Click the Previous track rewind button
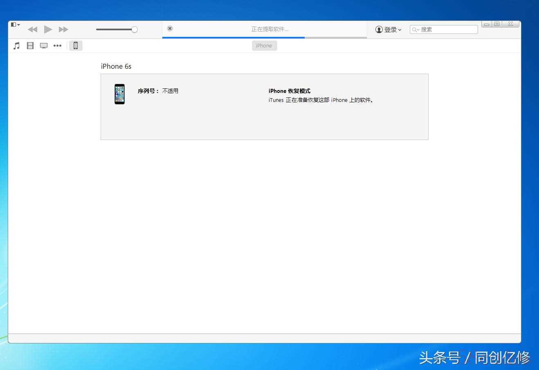This screenshot has height=370, width=539. (x=32, y=29)
